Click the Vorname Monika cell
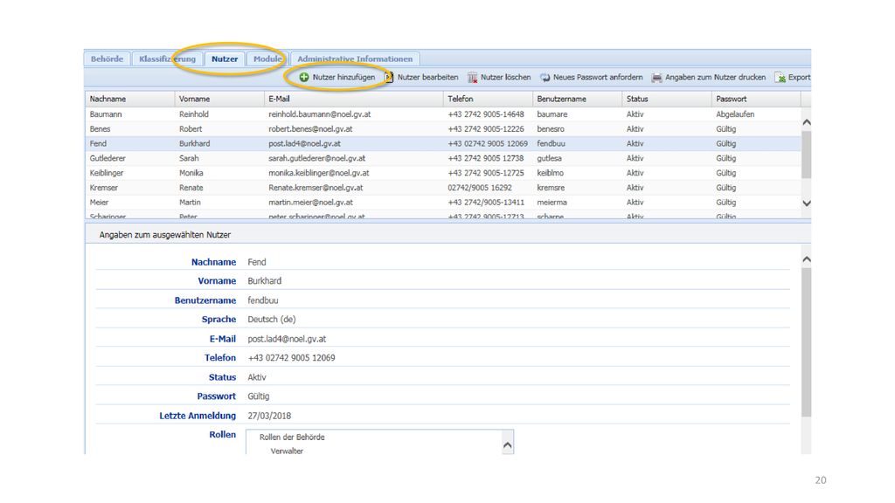Viewport: 895px width, 503px height. 191,173
